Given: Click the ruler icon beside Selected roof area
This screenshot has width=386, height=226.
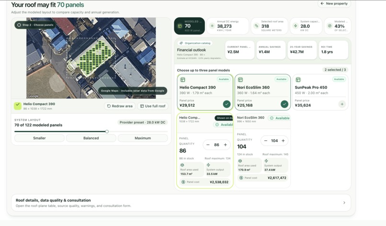Looking at the screenshot, I should (x=256, y=26).
